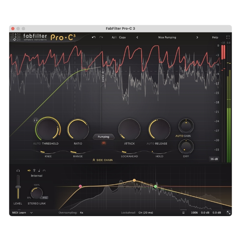Select the orange EQ band node
The image size is (241, 241).
pyautogui.click(x=134, y=180)
